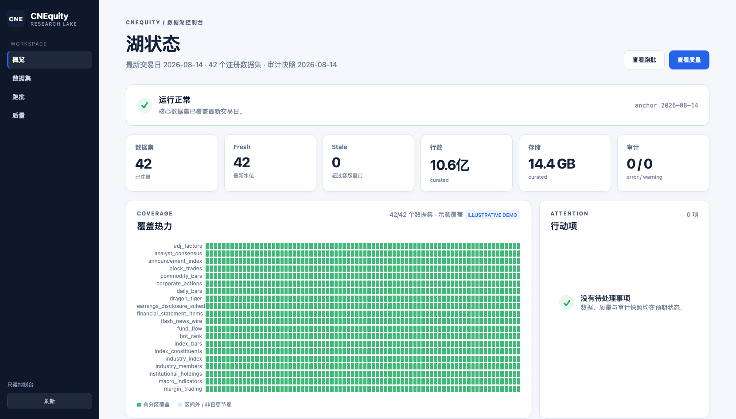Image resolution: width=736 pixels, height=419 pixels.
Task: Click the industry_members row label
Action: (179, 366)
